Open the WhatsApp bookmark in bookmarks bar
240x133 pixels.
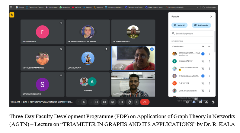[65, 7]
